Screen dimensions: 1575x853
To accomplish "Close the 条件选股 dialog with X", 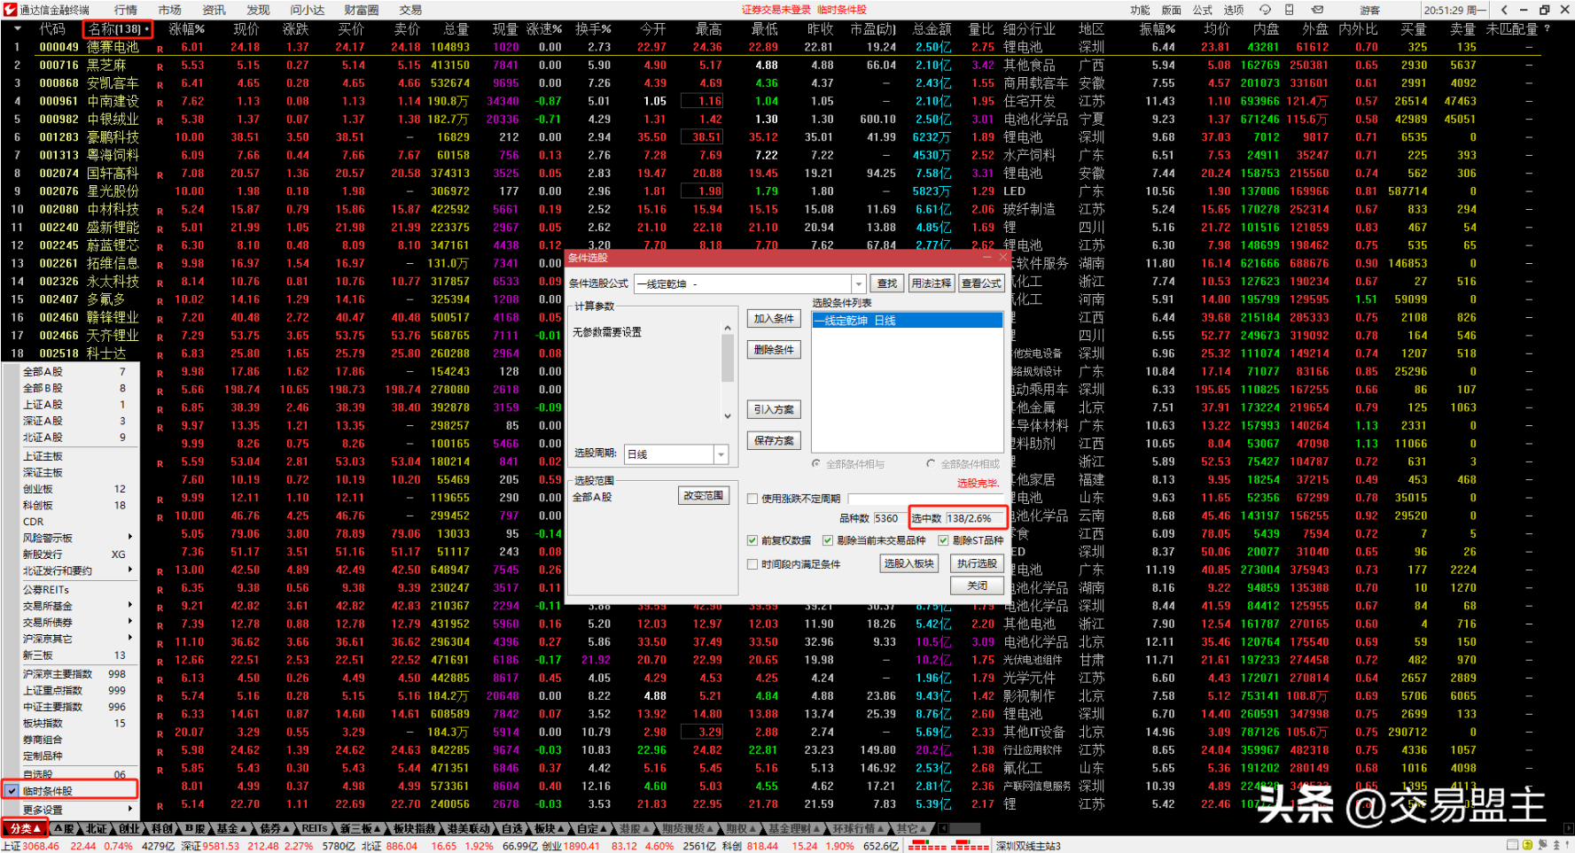I will coord(1002,257).
